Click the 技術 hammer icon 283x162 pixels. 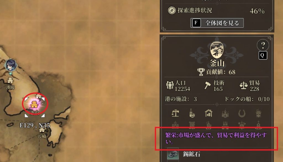[x=207, y=85]
